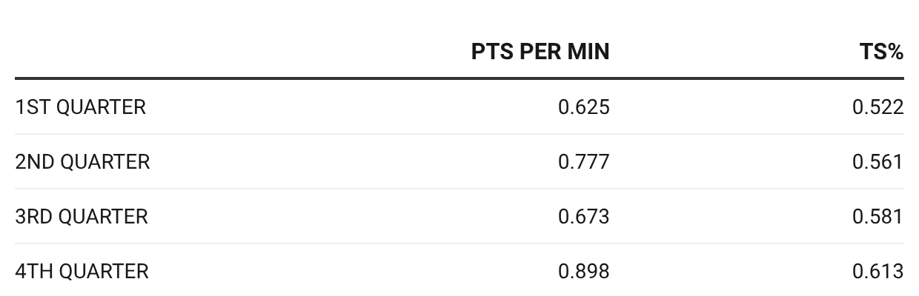Sort by the PTS PER MIN column header
Screen dimensions: 919x296
point(540,52)
